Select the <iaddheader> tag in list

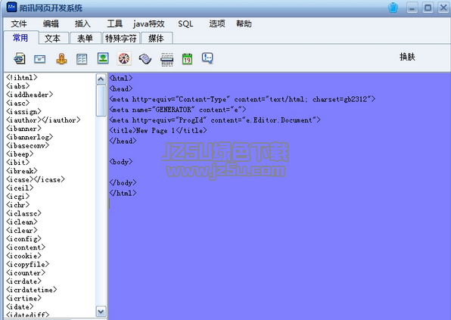click(x=30, y=95)
